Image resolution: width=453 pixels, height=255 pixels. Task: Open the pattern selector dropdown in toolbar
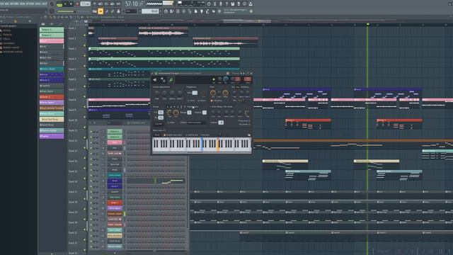point(150,11)
